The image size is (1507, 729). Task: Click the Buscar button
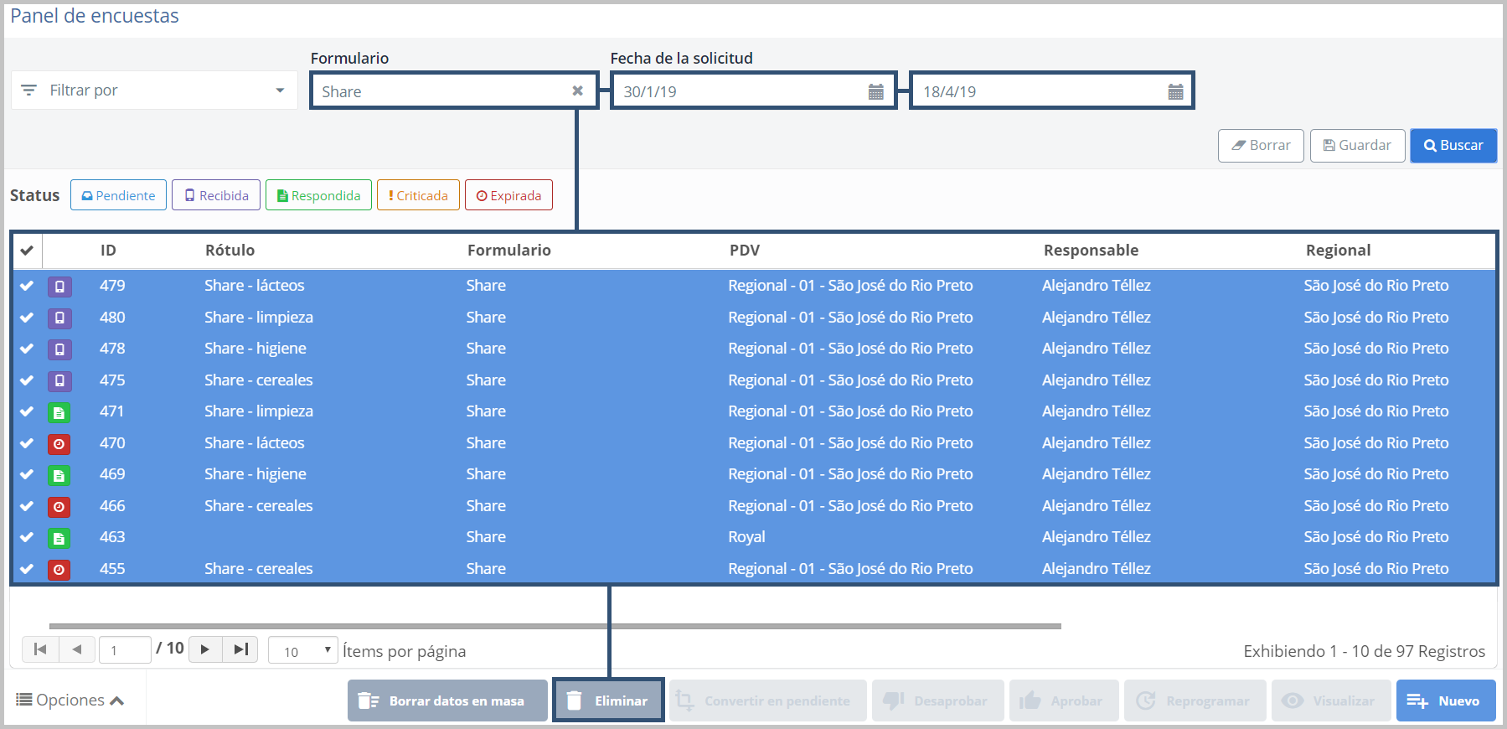point(1453,146)
